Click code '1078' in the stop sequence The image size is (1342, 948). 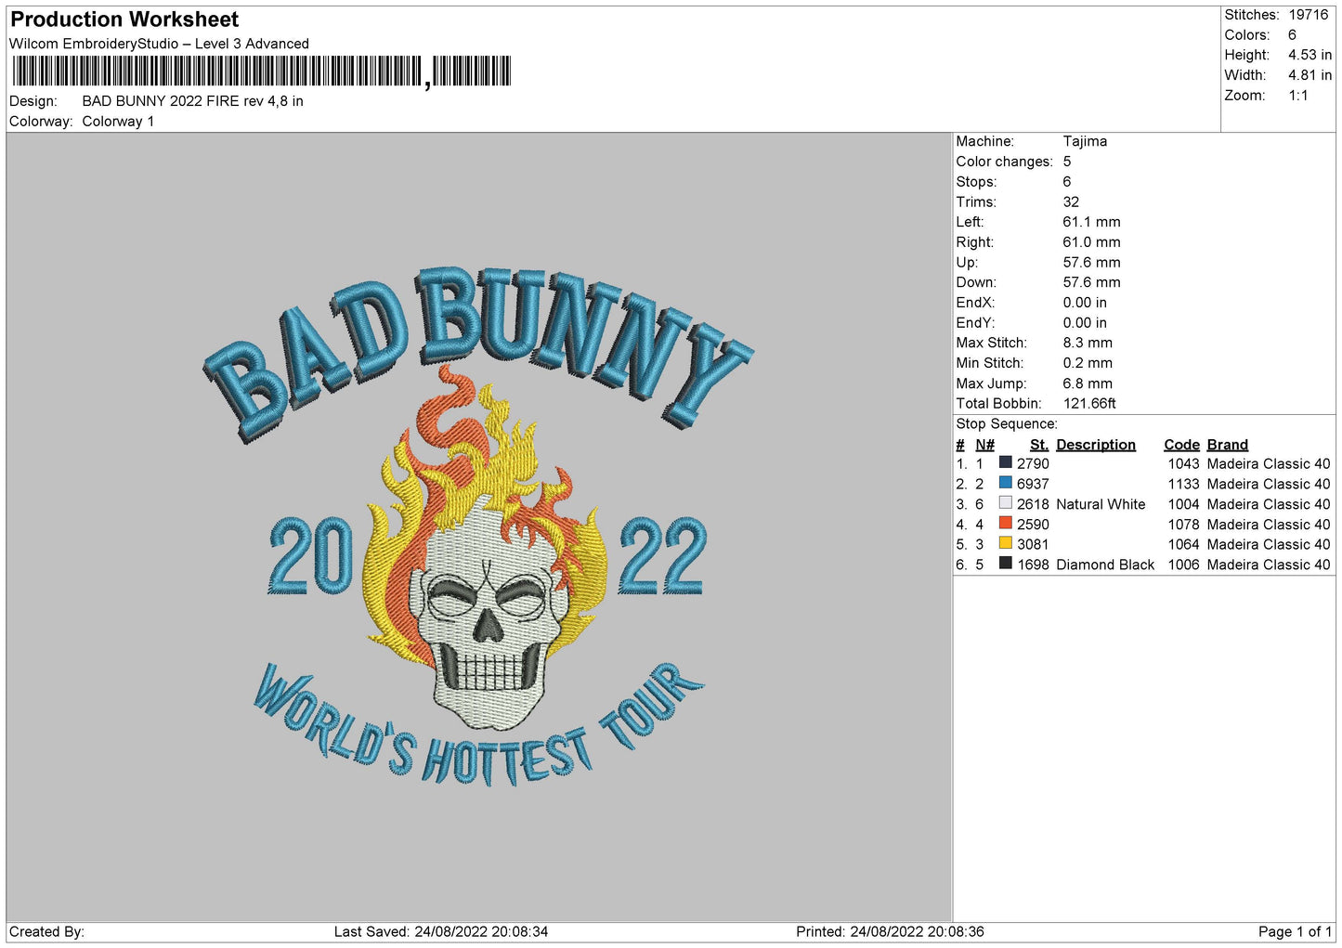coord(1183,525)
